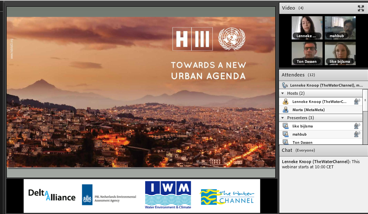
Task: Select mahbub's video thumbnail
Action: point(340,27)
